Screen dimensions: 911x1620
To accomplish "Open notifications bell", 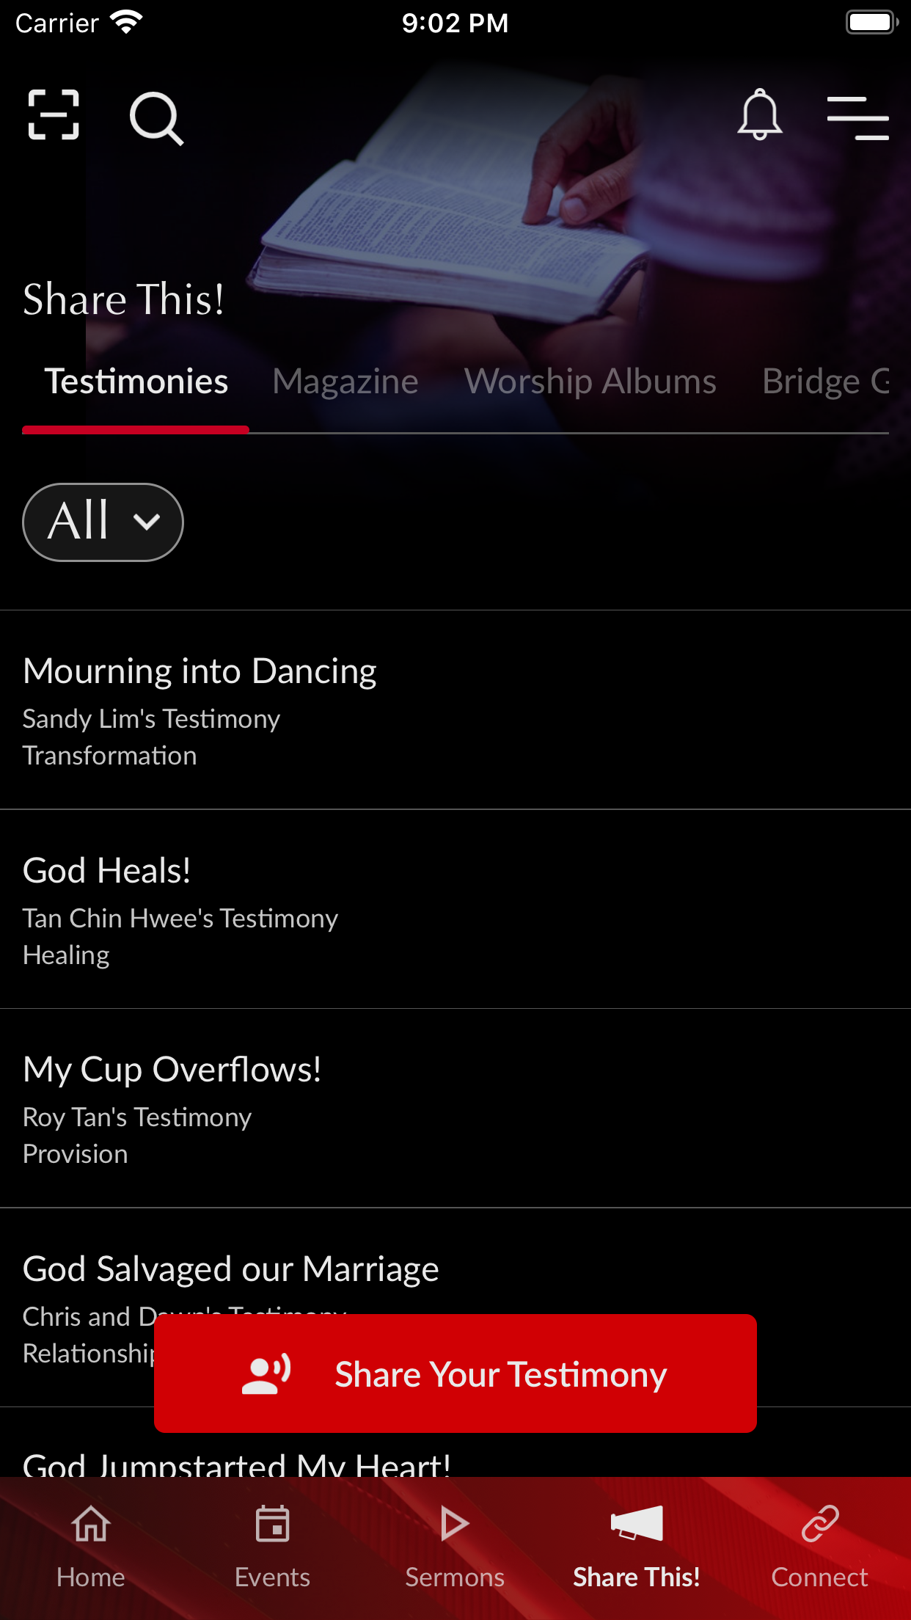I will tap(759, 115).
